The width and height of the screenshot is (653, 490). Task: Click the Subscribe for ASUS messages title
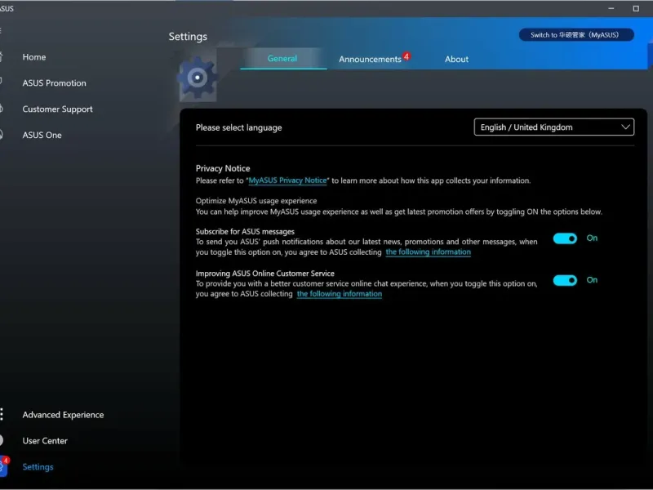pos(245,232)
